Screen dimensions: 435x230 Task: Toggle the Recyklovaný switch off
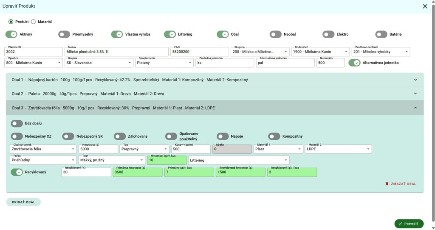(x=17, y=172)
